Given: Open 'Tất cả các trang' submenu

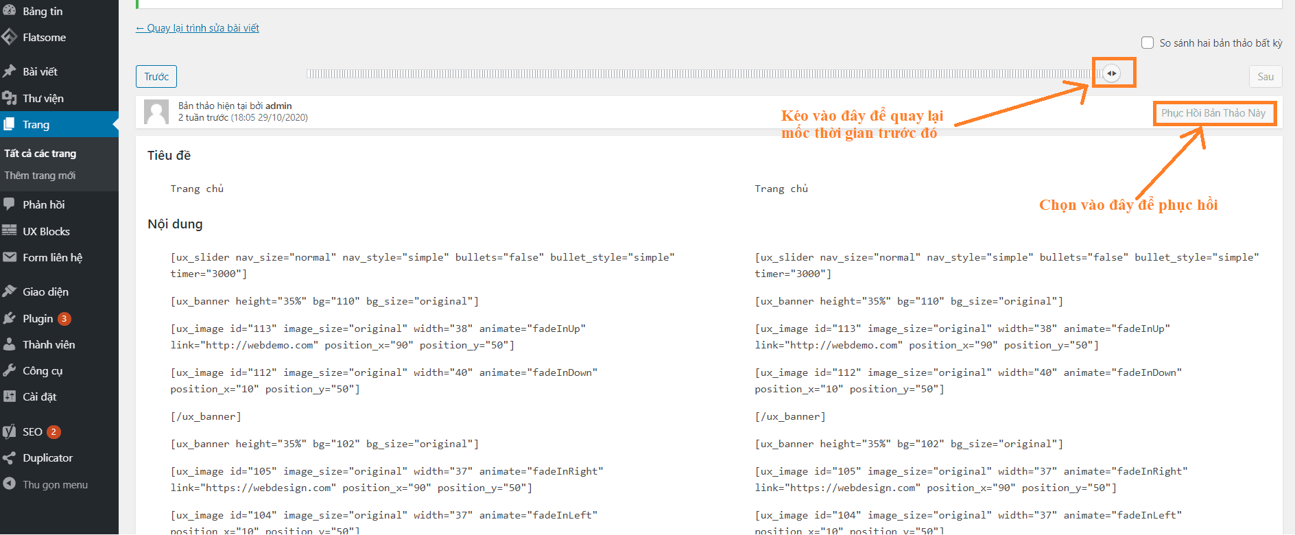Looking at the screenshot, I should coord(40,154).
